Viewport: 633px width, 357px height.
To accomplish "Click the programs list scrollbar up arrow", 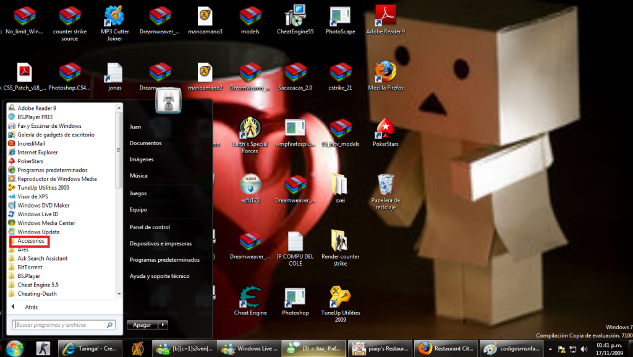I will click(x=119, y=107).
